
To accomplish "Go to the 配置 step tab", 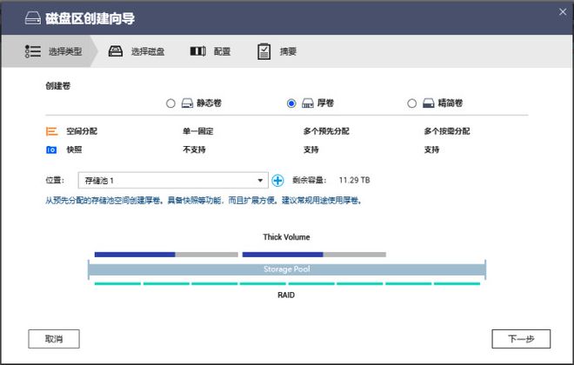I will pos(210,51).
